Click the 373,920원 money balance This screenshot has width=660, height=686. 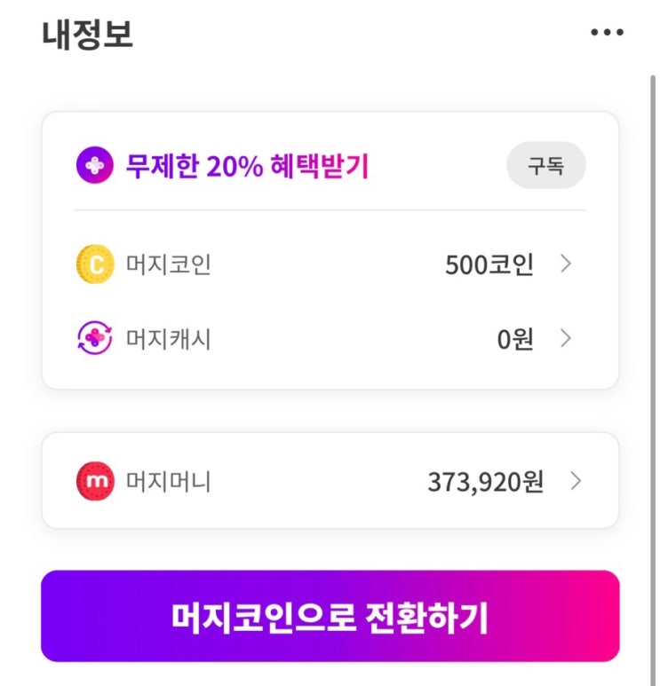(x=485, y=481)
